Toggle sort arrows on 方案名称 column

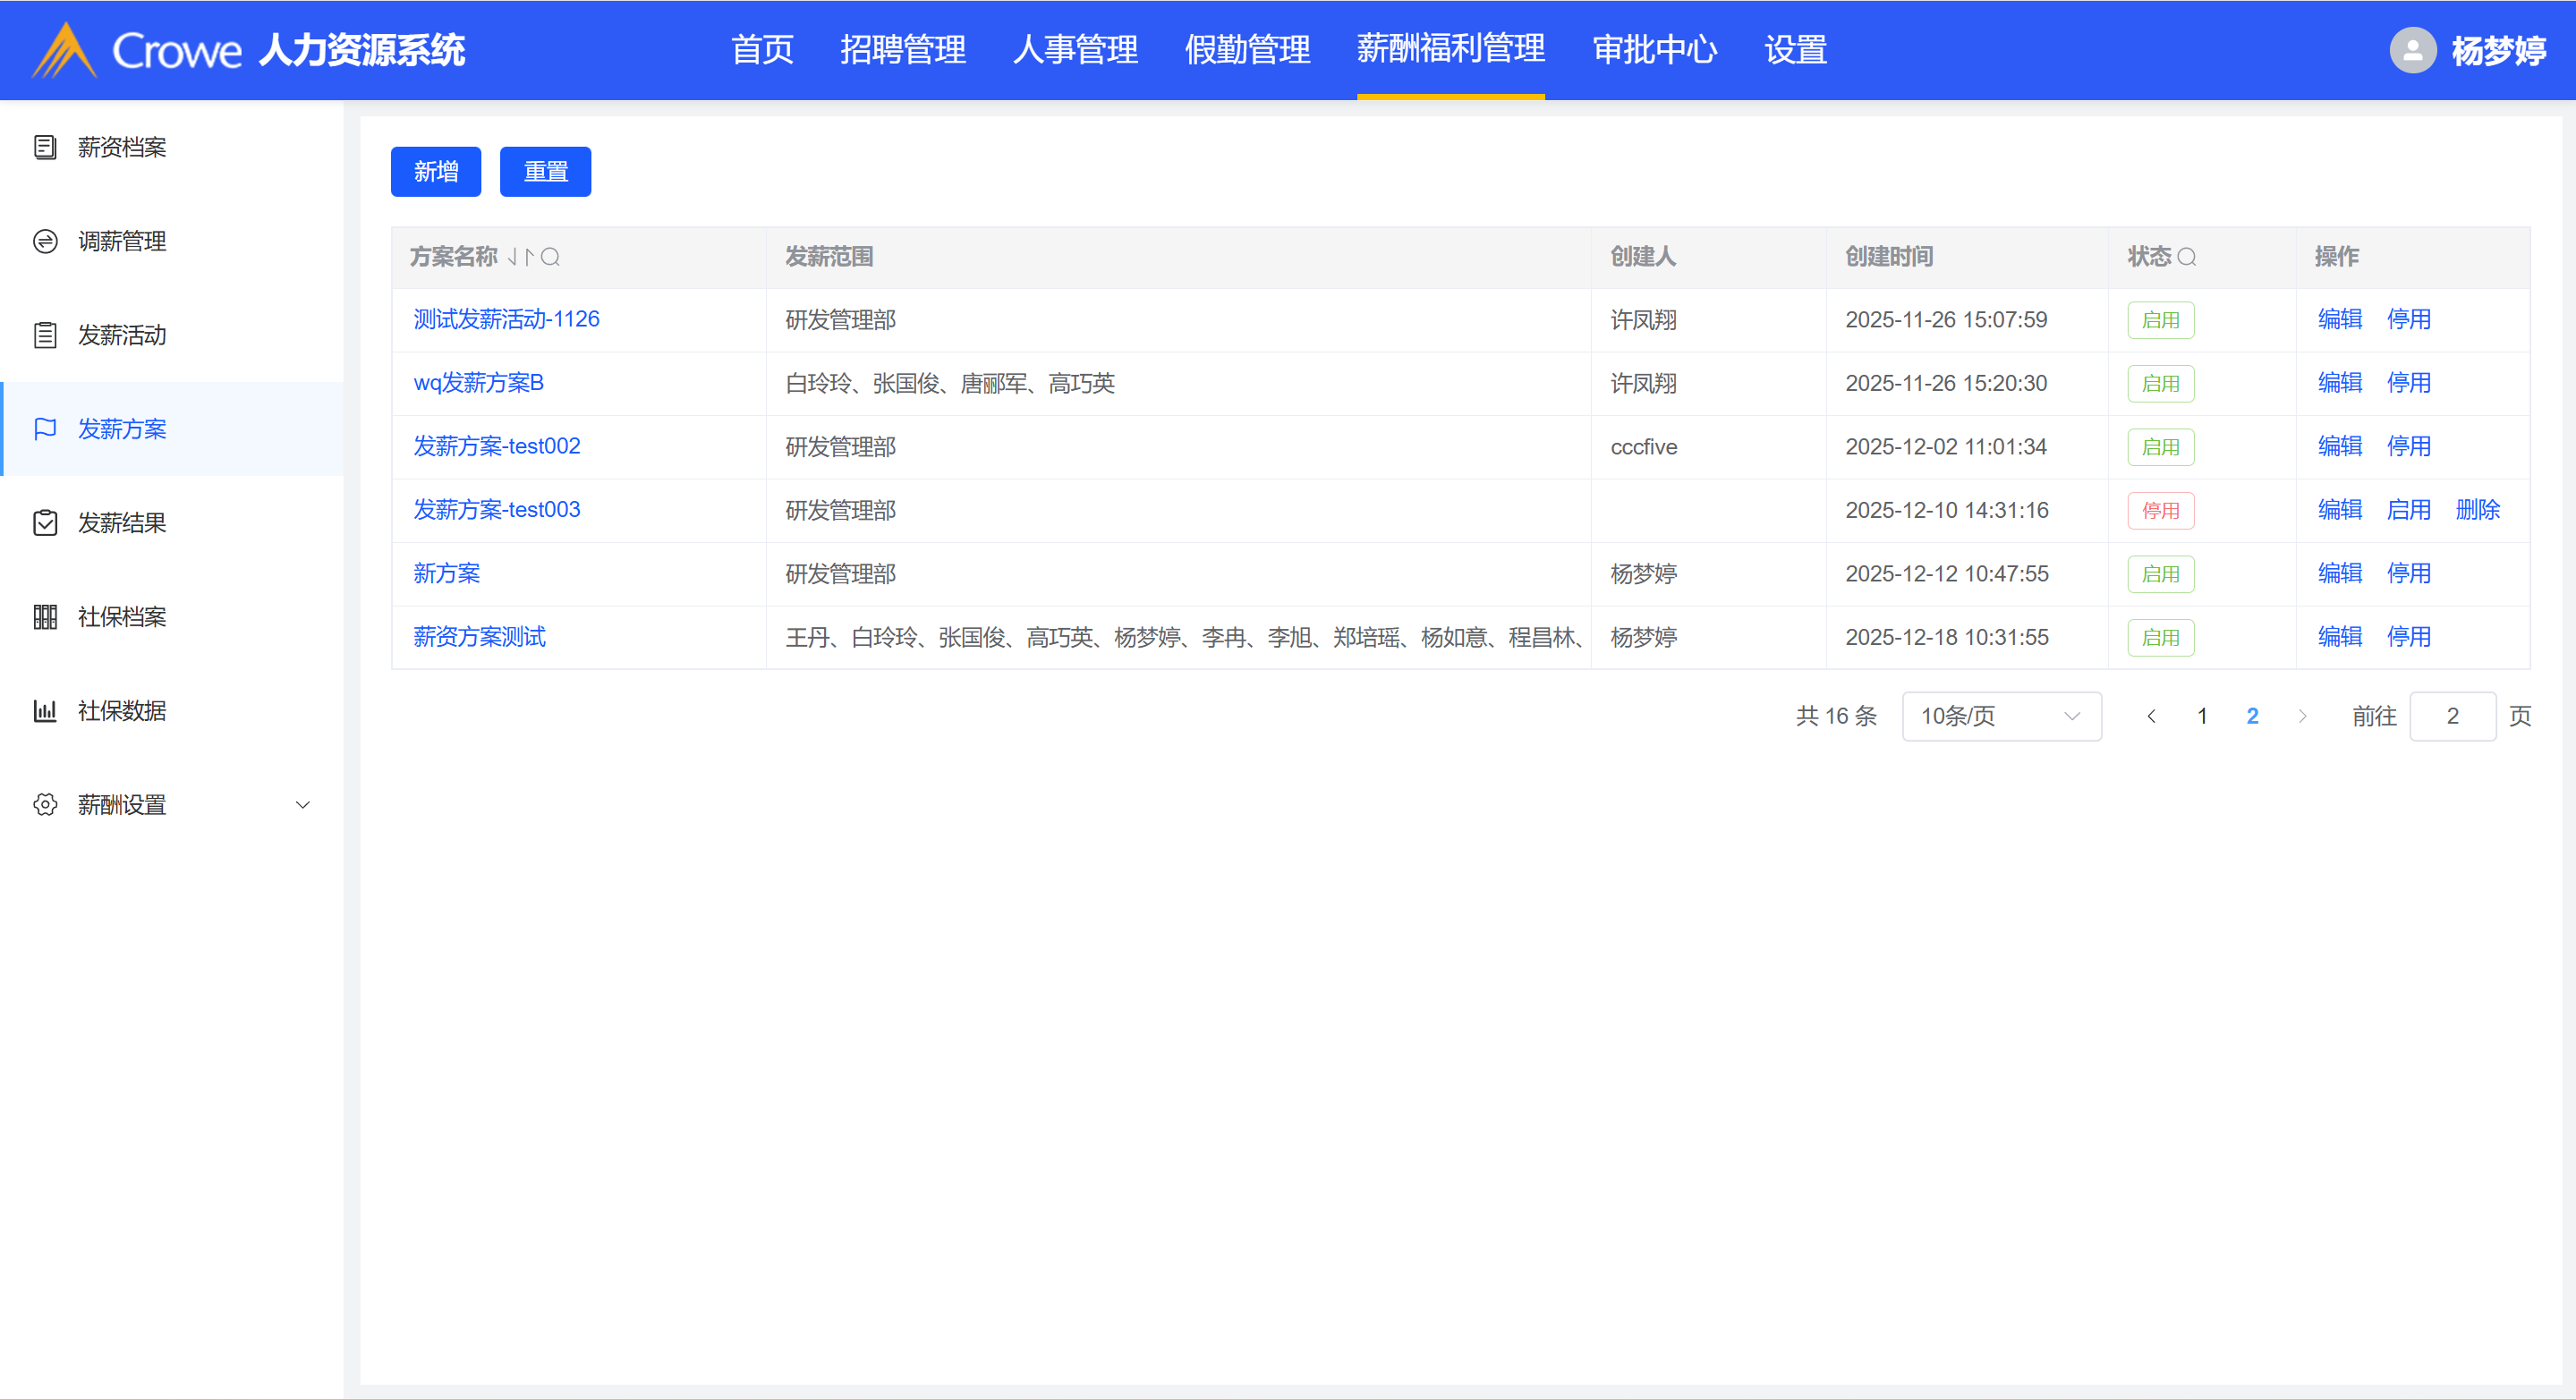pyautogui.click(x=520, y=257)
